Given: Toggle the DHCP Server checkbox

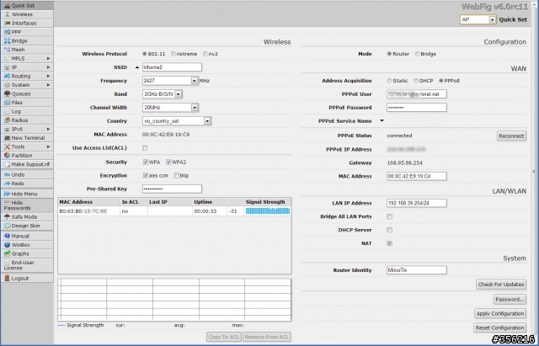Looking at the screenshot, I should (389, 230).
